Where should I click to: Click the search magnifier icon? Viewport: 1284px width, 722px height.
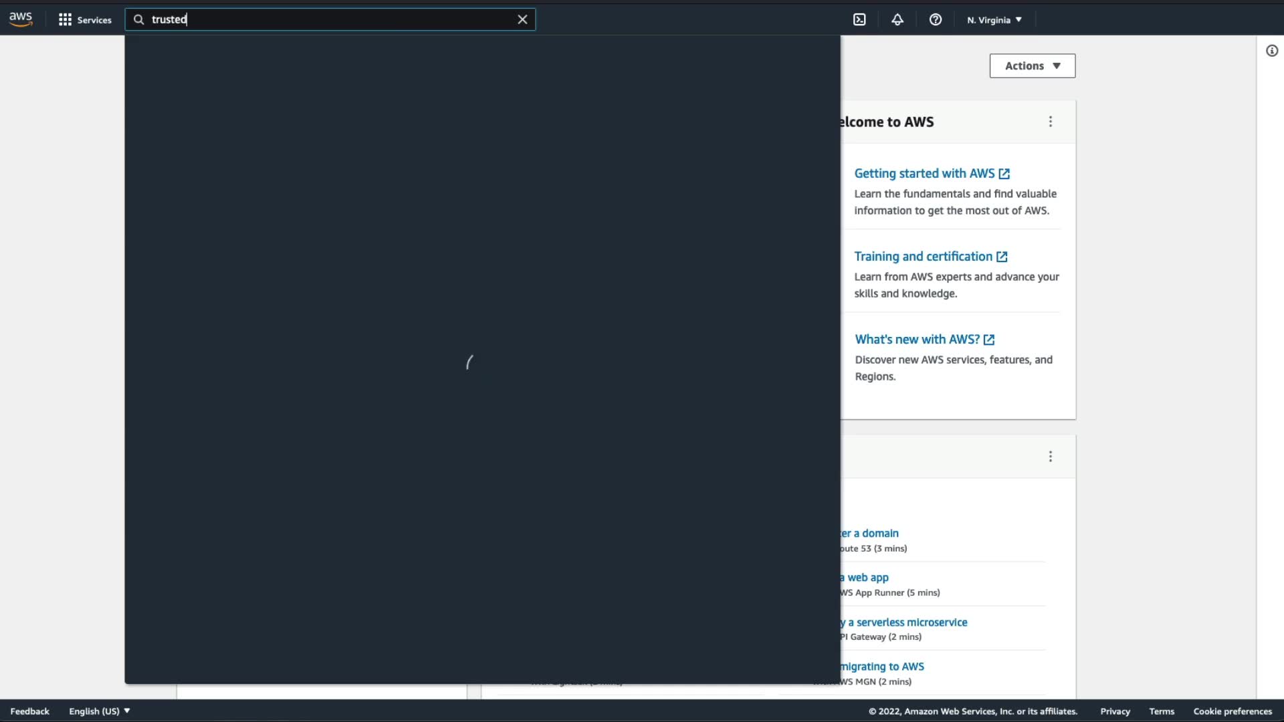click(x=139, y=19)
